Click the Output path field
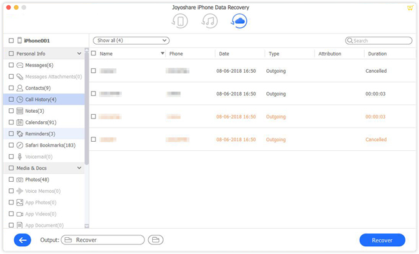 [103, 240]
